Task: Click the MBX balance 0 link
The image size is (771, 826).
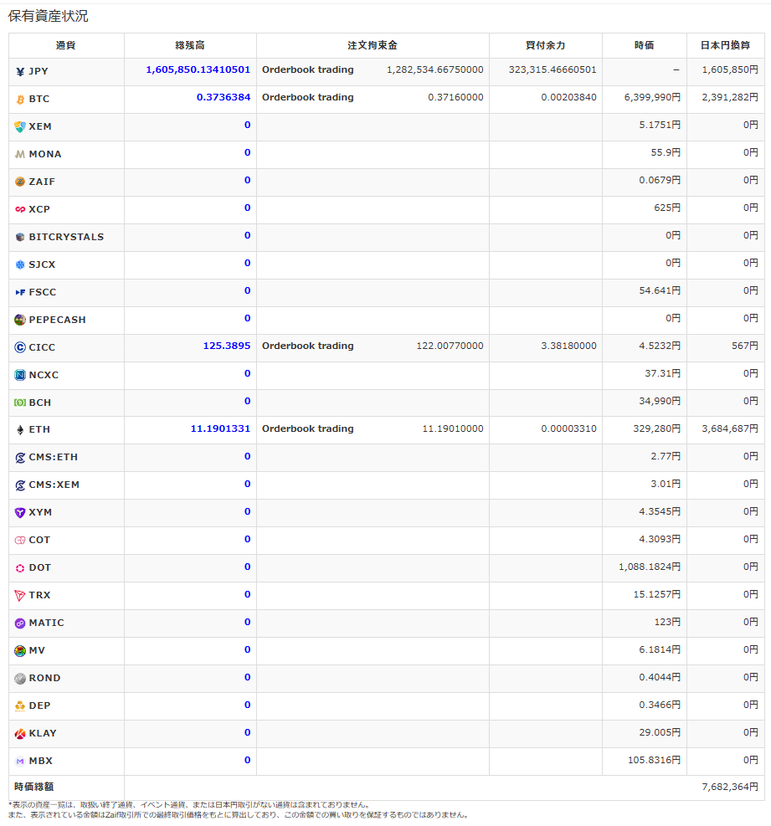Action: pyautogui.click(x=247, y=760)
